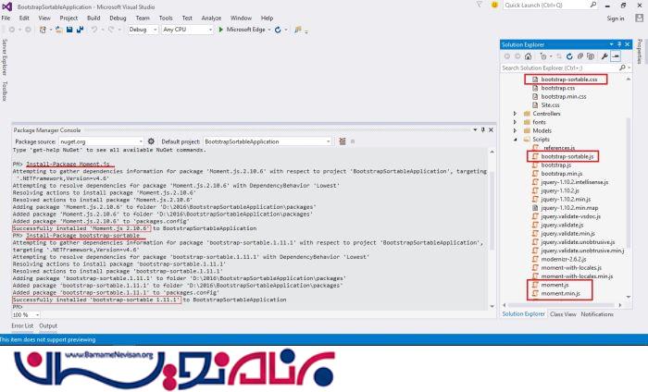Click the Sign in link

(615, 18)
